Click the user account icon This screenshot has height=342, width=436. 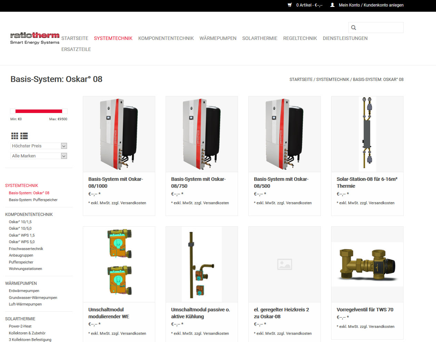[x=332, y=5]
